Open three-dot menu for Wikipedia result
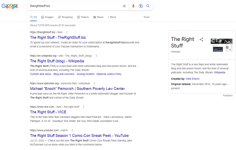 pos(96,56)
